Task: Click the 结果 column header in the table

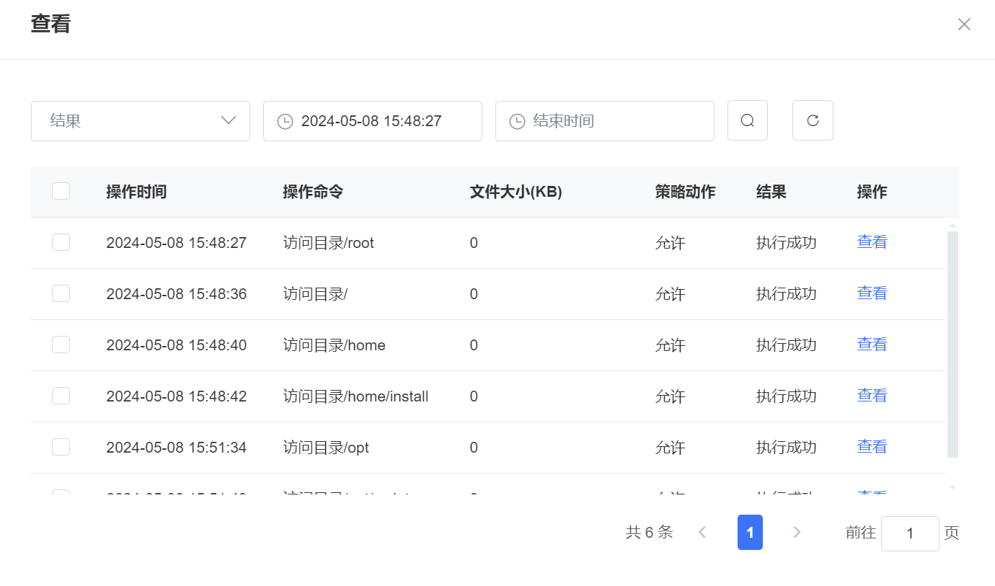Action: 771,192
